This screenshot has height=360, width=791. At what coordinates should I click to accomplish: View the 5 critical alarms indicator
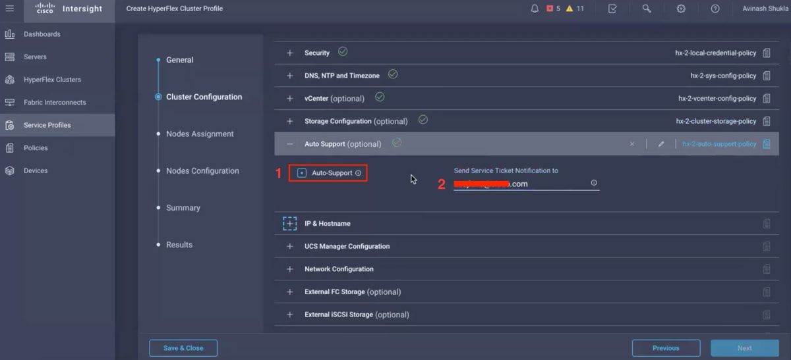click(553, 9)
